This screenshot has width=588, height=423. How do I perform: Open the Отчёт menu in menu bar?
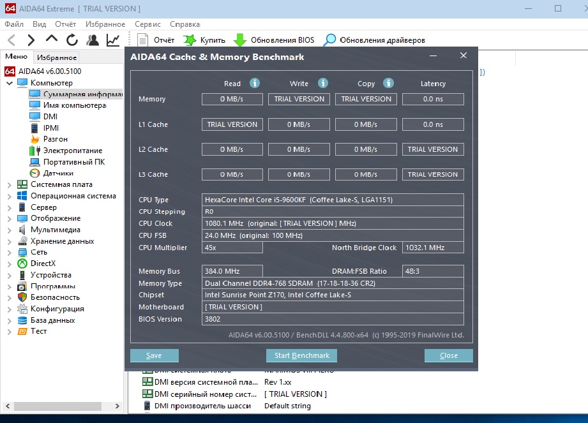[x=65, y=24]
